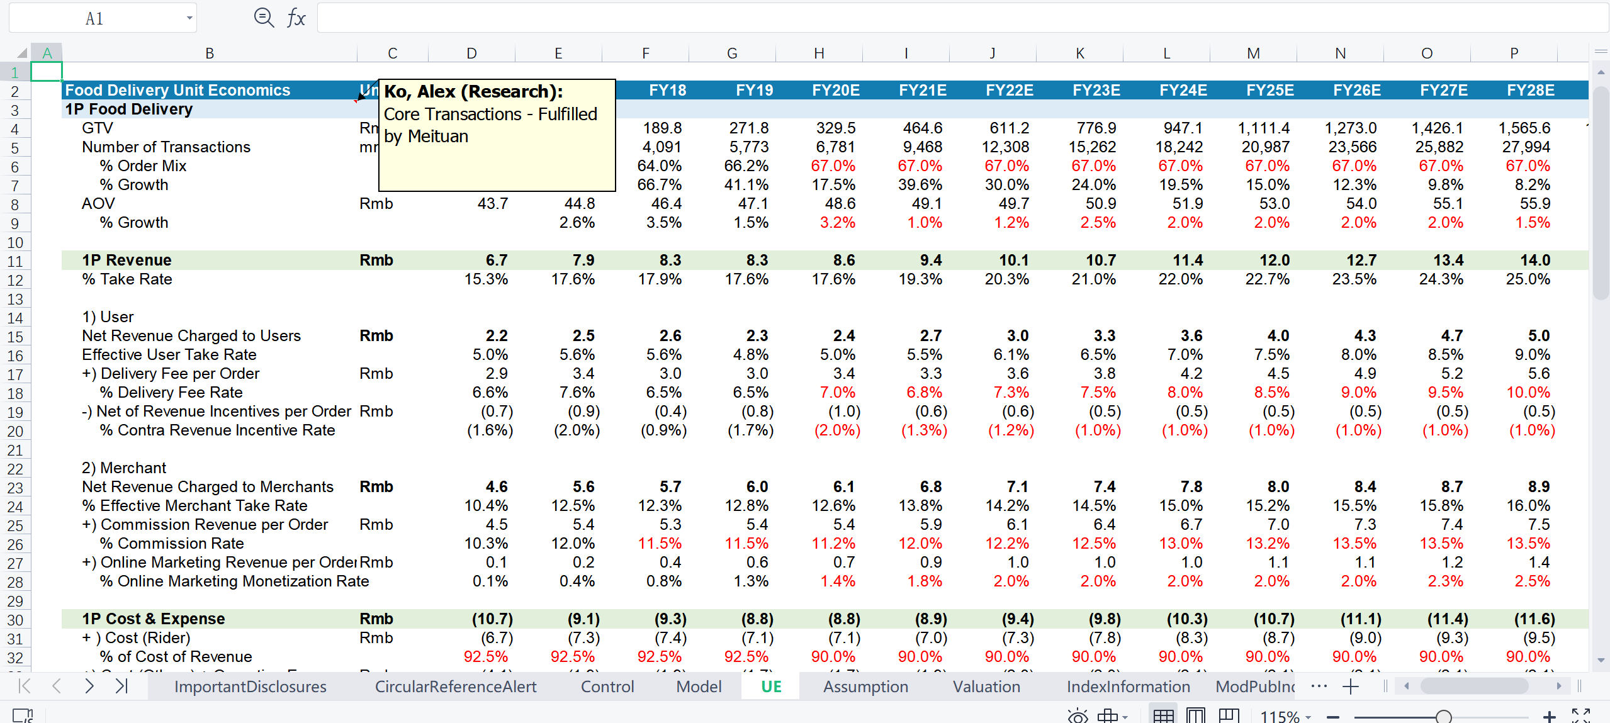Click the select-all corner button

[x=22, y=53]
